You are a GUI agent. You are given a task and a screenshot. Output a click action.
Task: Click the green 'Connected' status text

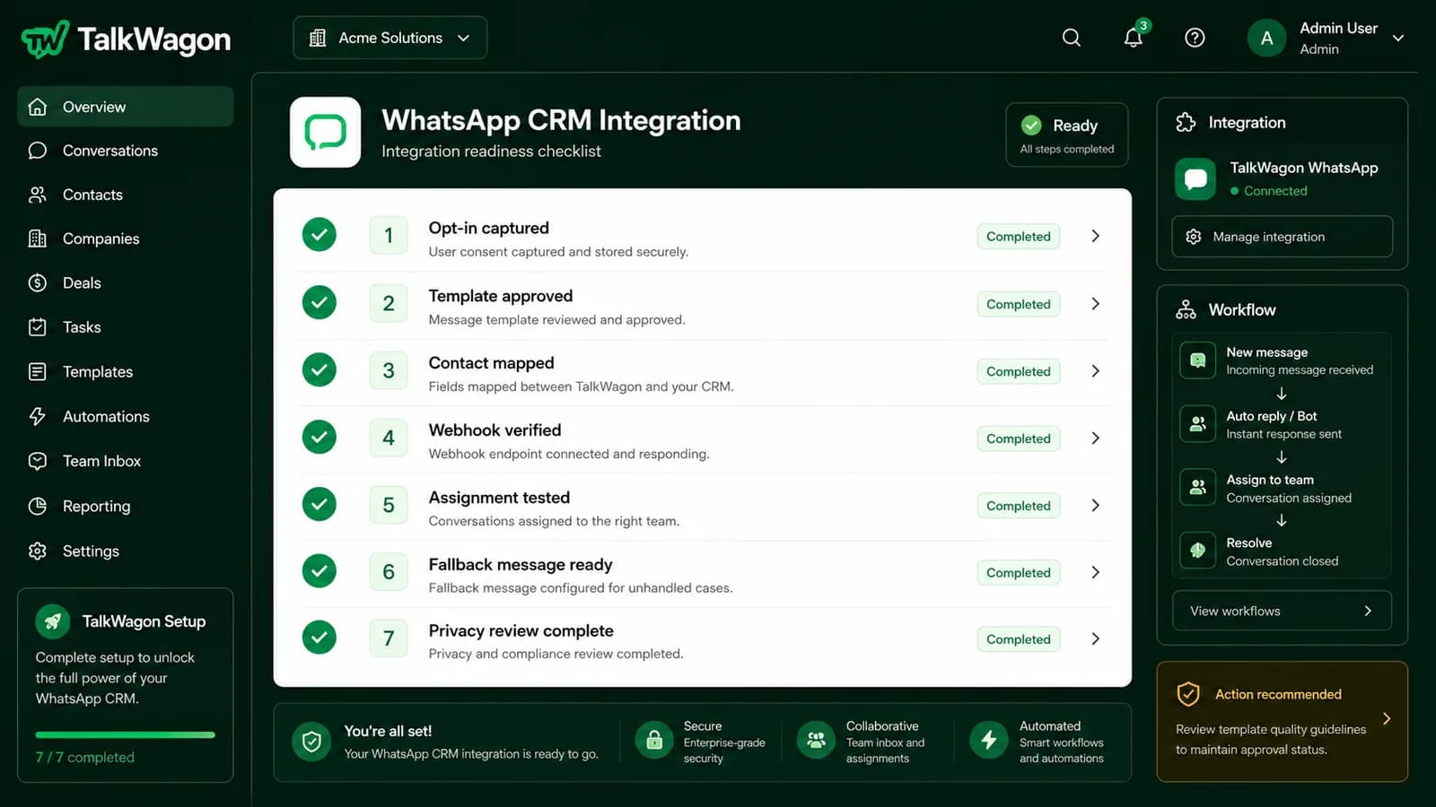(x=1275, y=191)
